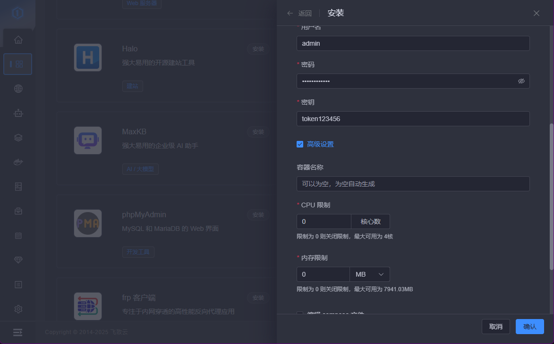Collapse the sidebar with bottom arrows icon
Image resolution: width=554 pixels, height=344 pixels.
tap(18, 332)
